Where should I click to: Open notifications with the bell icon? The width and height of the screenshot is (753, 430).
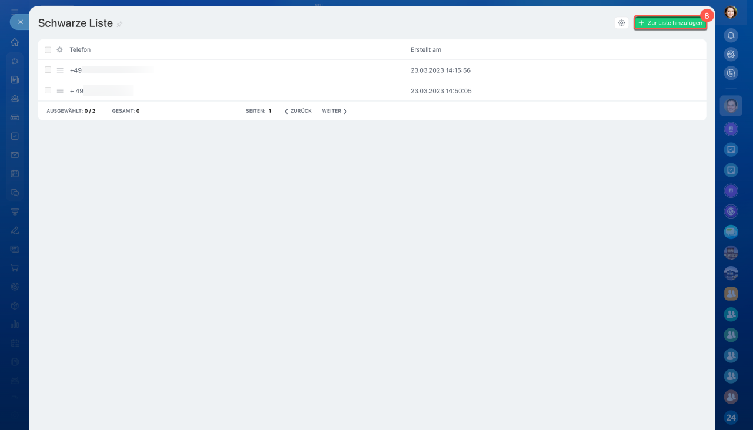[x=731, y=35]
